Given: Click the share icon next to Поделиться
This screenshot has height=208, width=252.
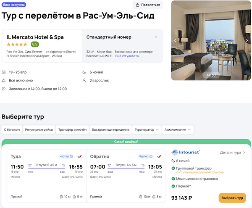Looking at the screenshot, I should click(138, 5).
